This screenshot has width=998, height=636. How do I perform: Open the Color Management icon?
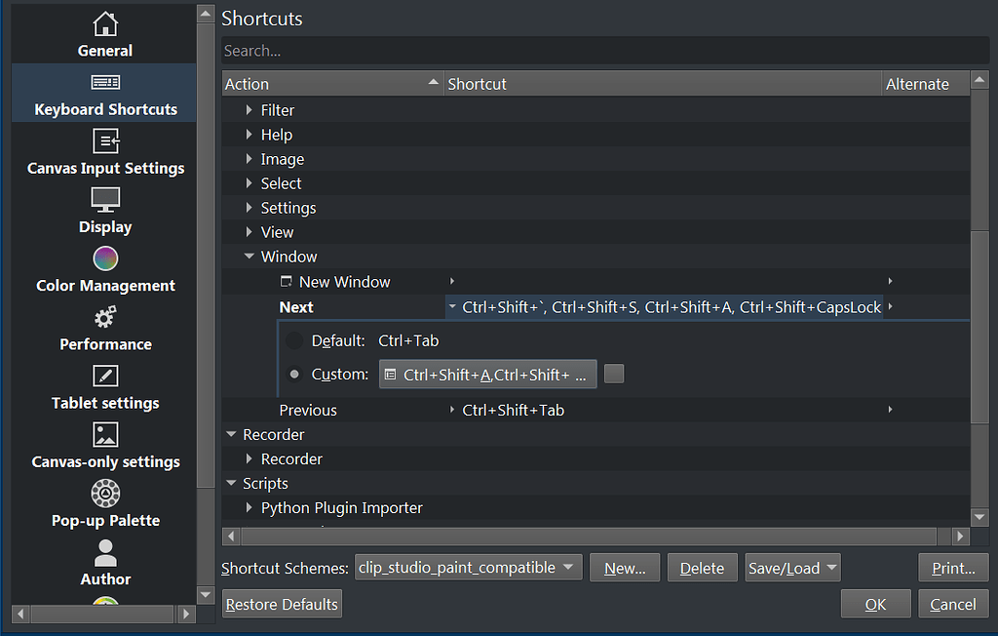105,259
